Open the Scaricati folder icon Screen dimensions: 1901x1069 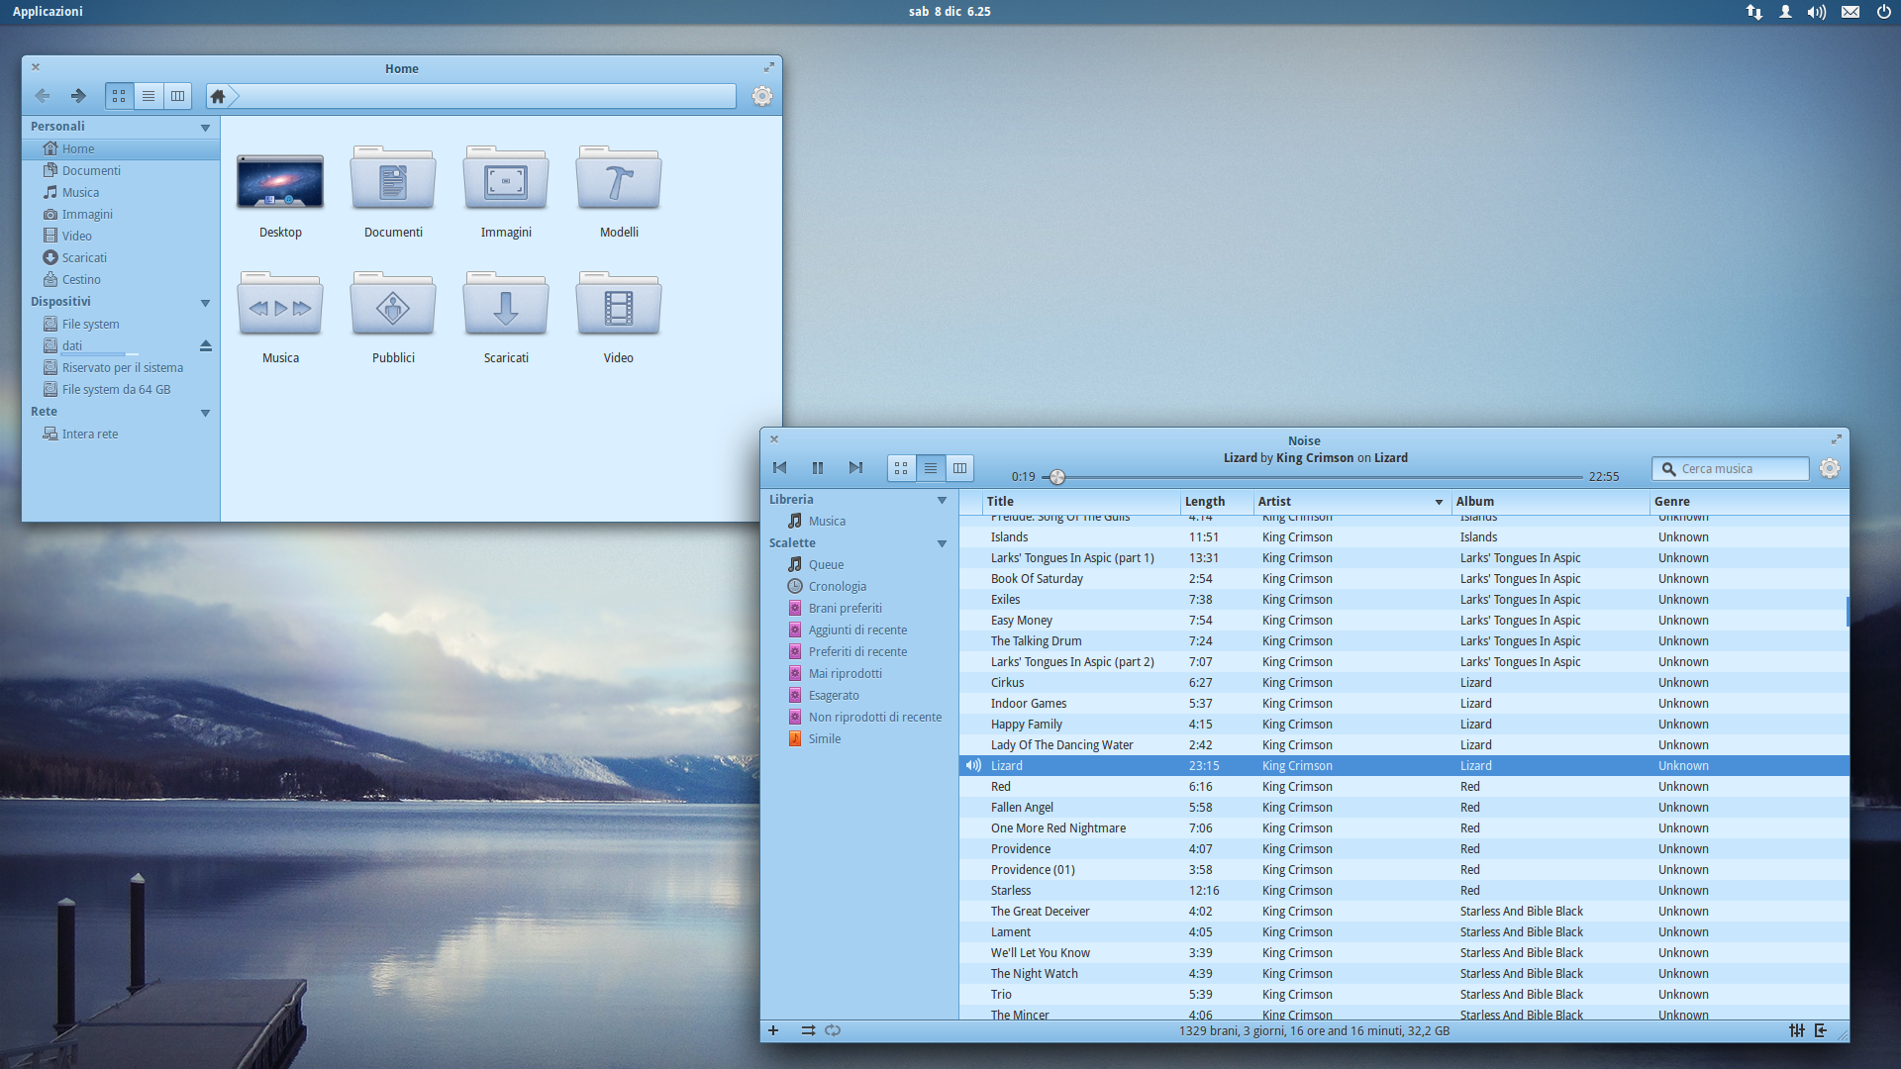pos(506,307)
